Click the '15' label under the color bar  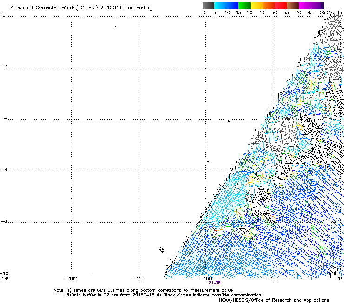(238, 13)
